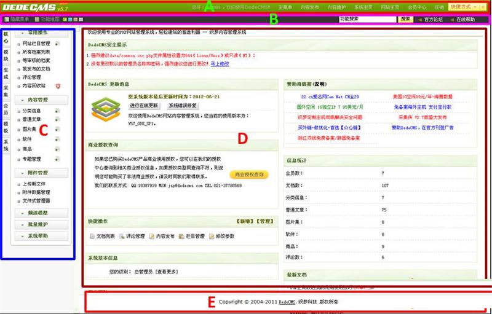The height and width of the screenshot is (314, 492).
Task: Click the 栏目管理 quick action icon
Action: 181,236
